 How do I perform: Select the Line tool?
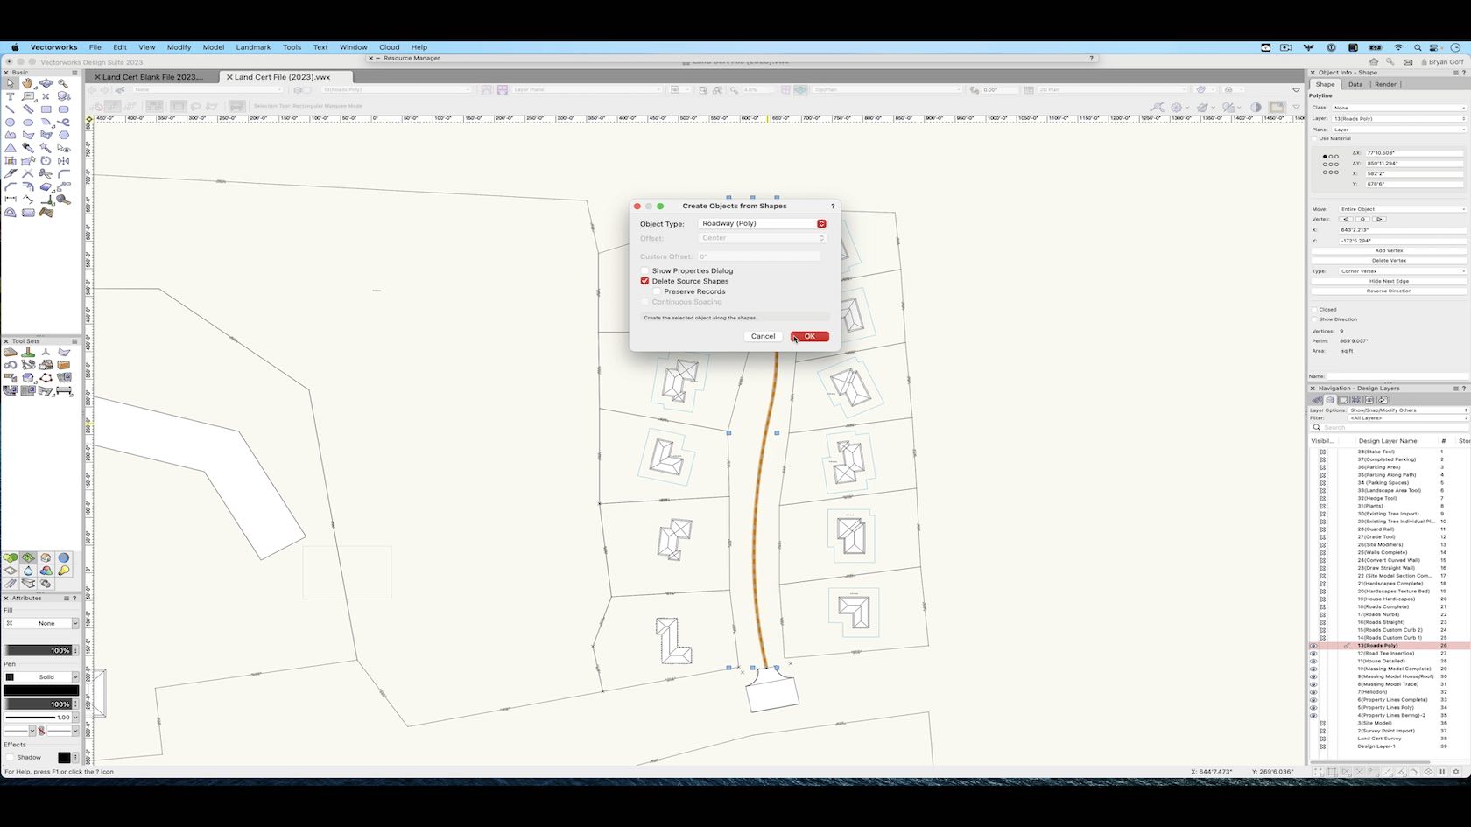11,109
